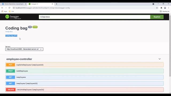Click the Swagger logo
The width and height of the screenshot is (171, 96).
(x=13, y=17)
